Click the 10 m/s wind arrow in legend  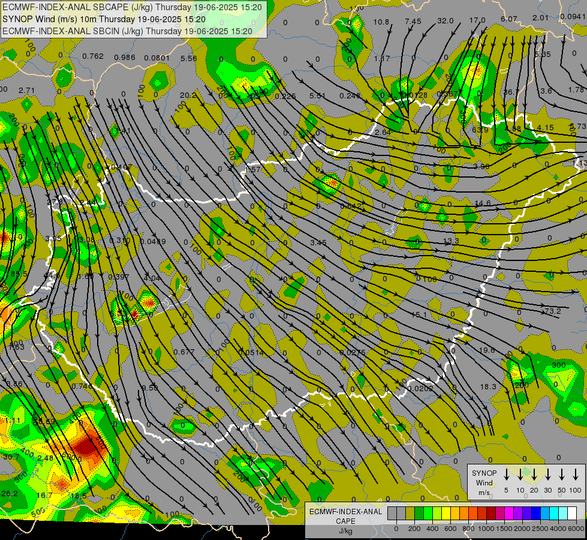[520, 475]
